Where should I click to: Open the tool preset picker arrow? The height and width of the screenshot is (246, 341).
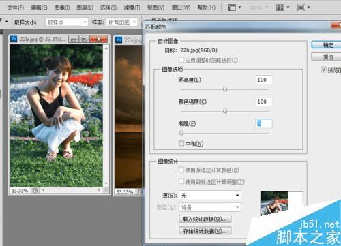(7, 22)
